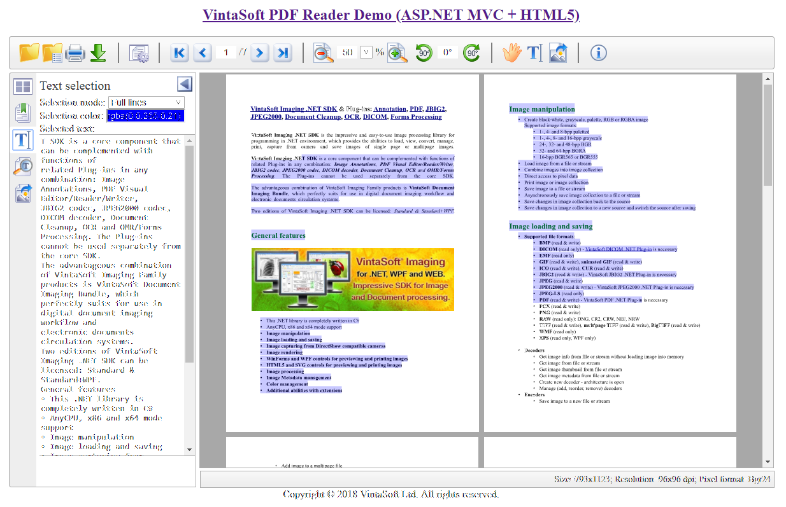This screenshot has height=507, width=786.
Task: Zoom in with the plus magnifier
Action: (397, 53)
